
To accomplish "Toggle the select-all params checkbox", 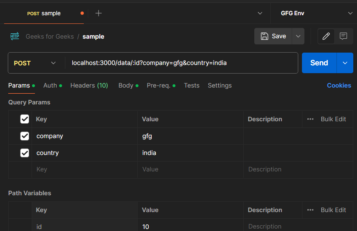I will coord(25,119).
